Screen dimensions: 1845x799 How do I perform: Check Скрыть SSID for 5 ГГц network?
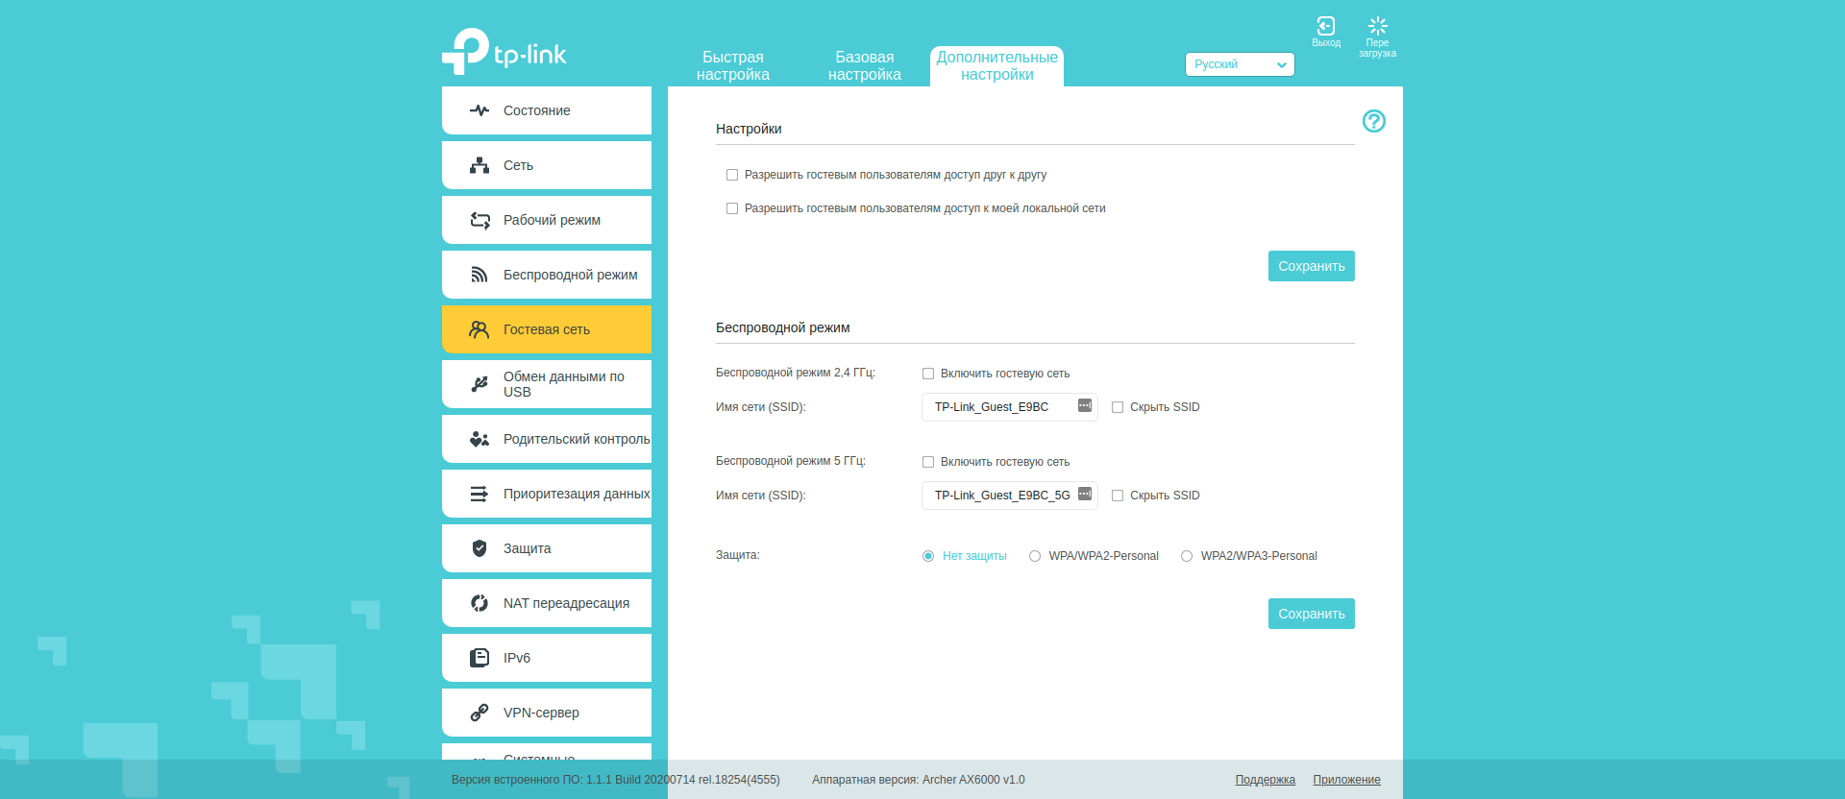point(1118,496)
